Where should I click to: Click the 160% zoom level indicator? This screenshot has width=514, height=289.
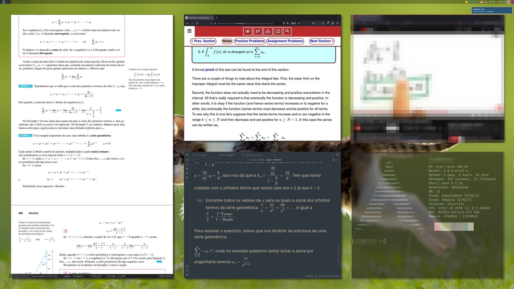[x=293, y=23]
